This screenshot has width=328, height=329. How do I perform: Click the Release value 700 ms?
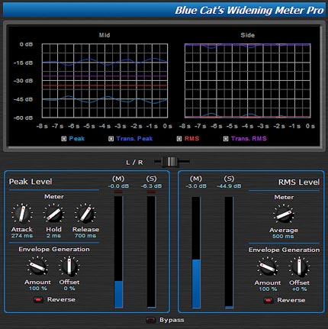click(85, 236)
